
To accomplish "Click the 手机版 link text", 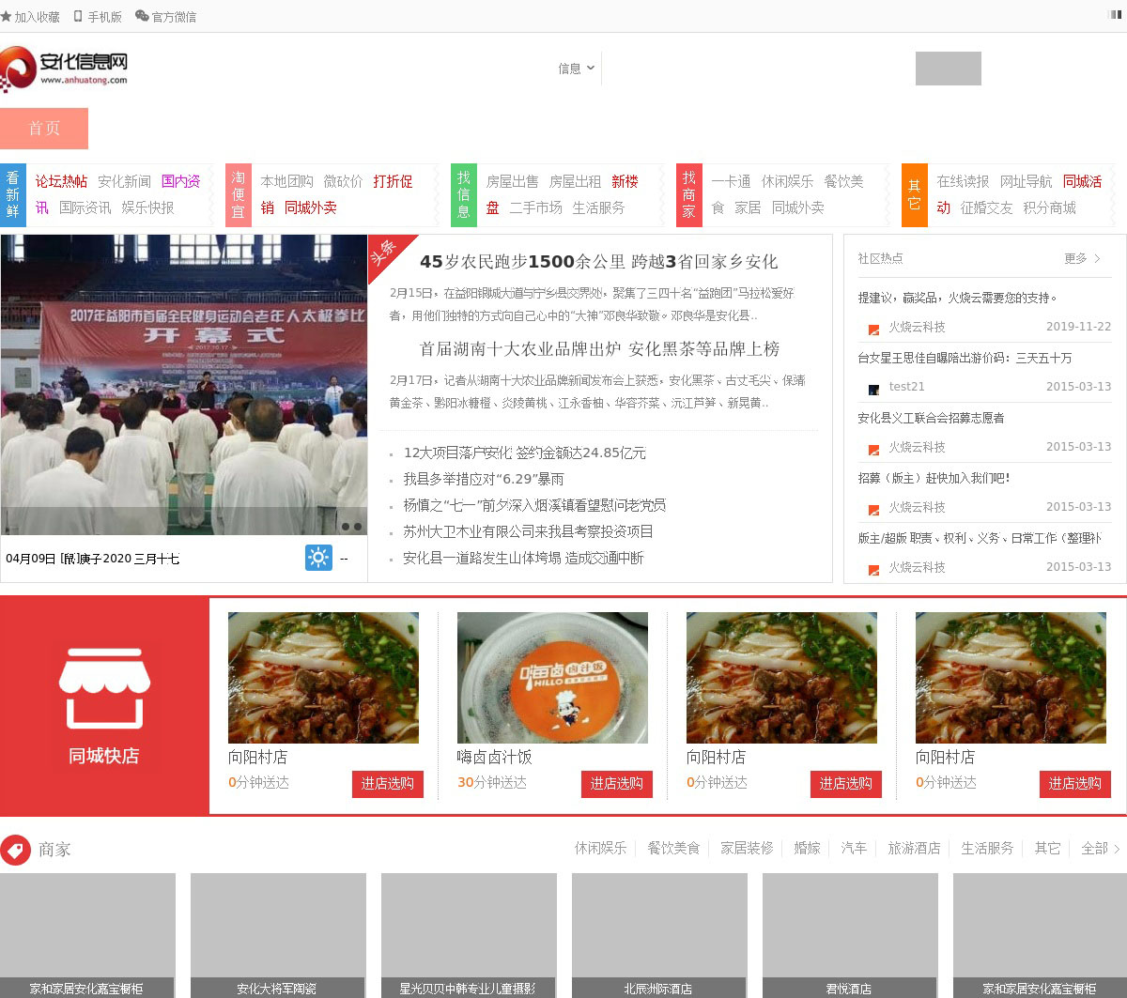I will click(x=104, y=17).
